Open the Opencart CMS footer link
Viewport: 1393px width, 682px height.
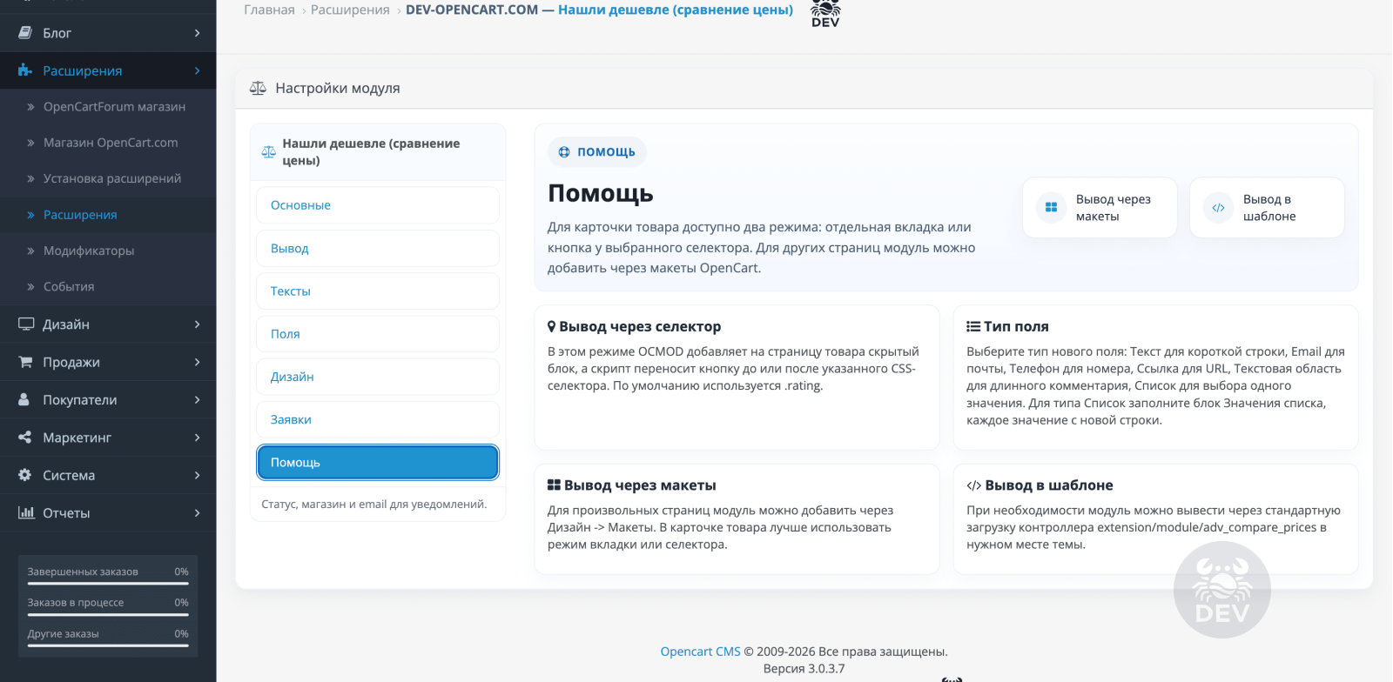point(700,652)
